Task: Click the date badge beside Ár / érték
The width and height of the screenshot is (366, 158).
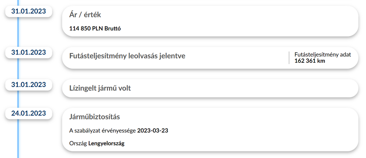Action: tap(28, 12)
